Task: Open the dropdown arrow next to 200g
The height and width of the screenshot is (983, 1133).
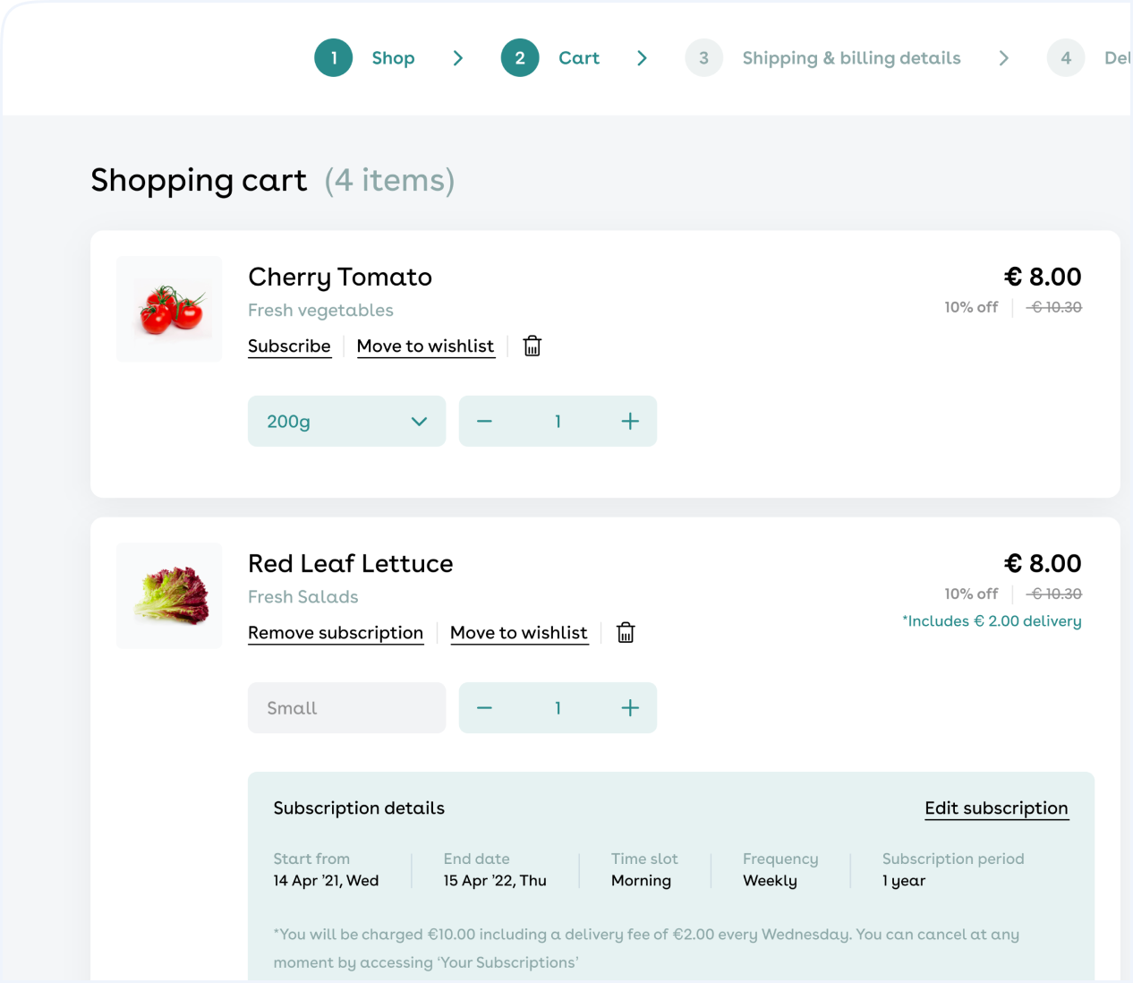Action: (x=419, y=421)
